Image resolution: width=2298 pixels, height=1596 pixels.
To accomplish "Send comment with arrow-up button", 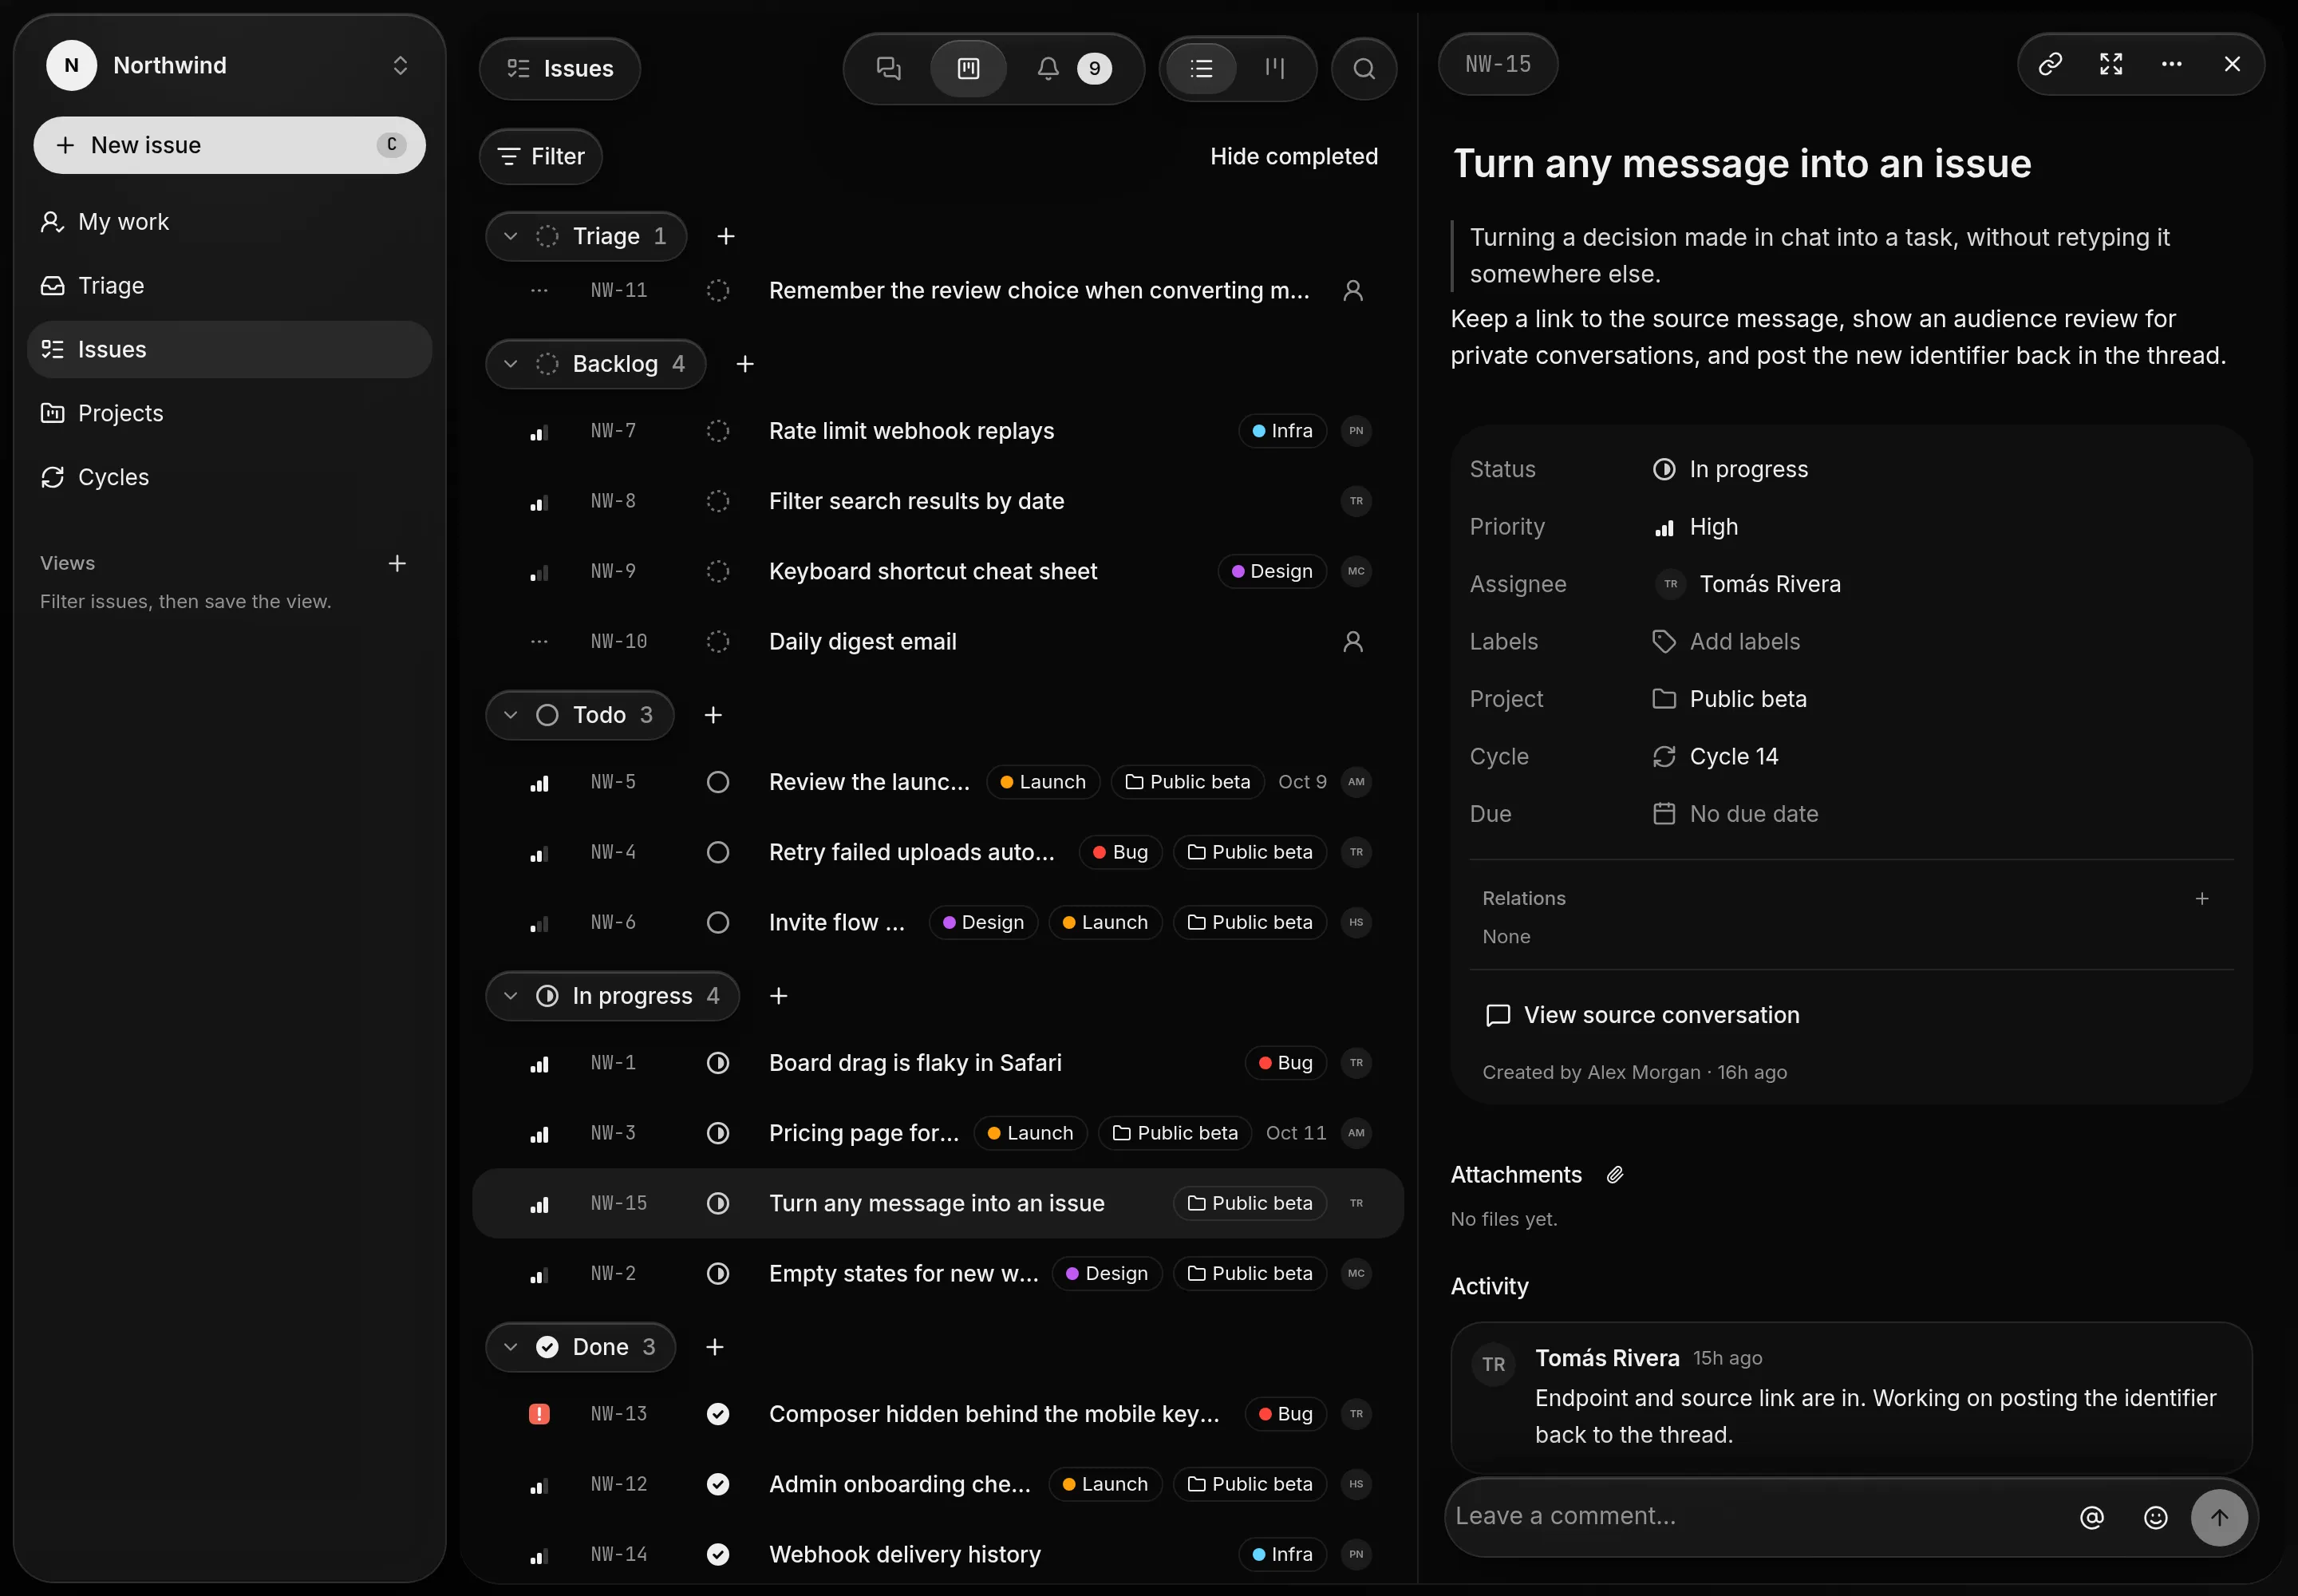I will 2219,1517.
